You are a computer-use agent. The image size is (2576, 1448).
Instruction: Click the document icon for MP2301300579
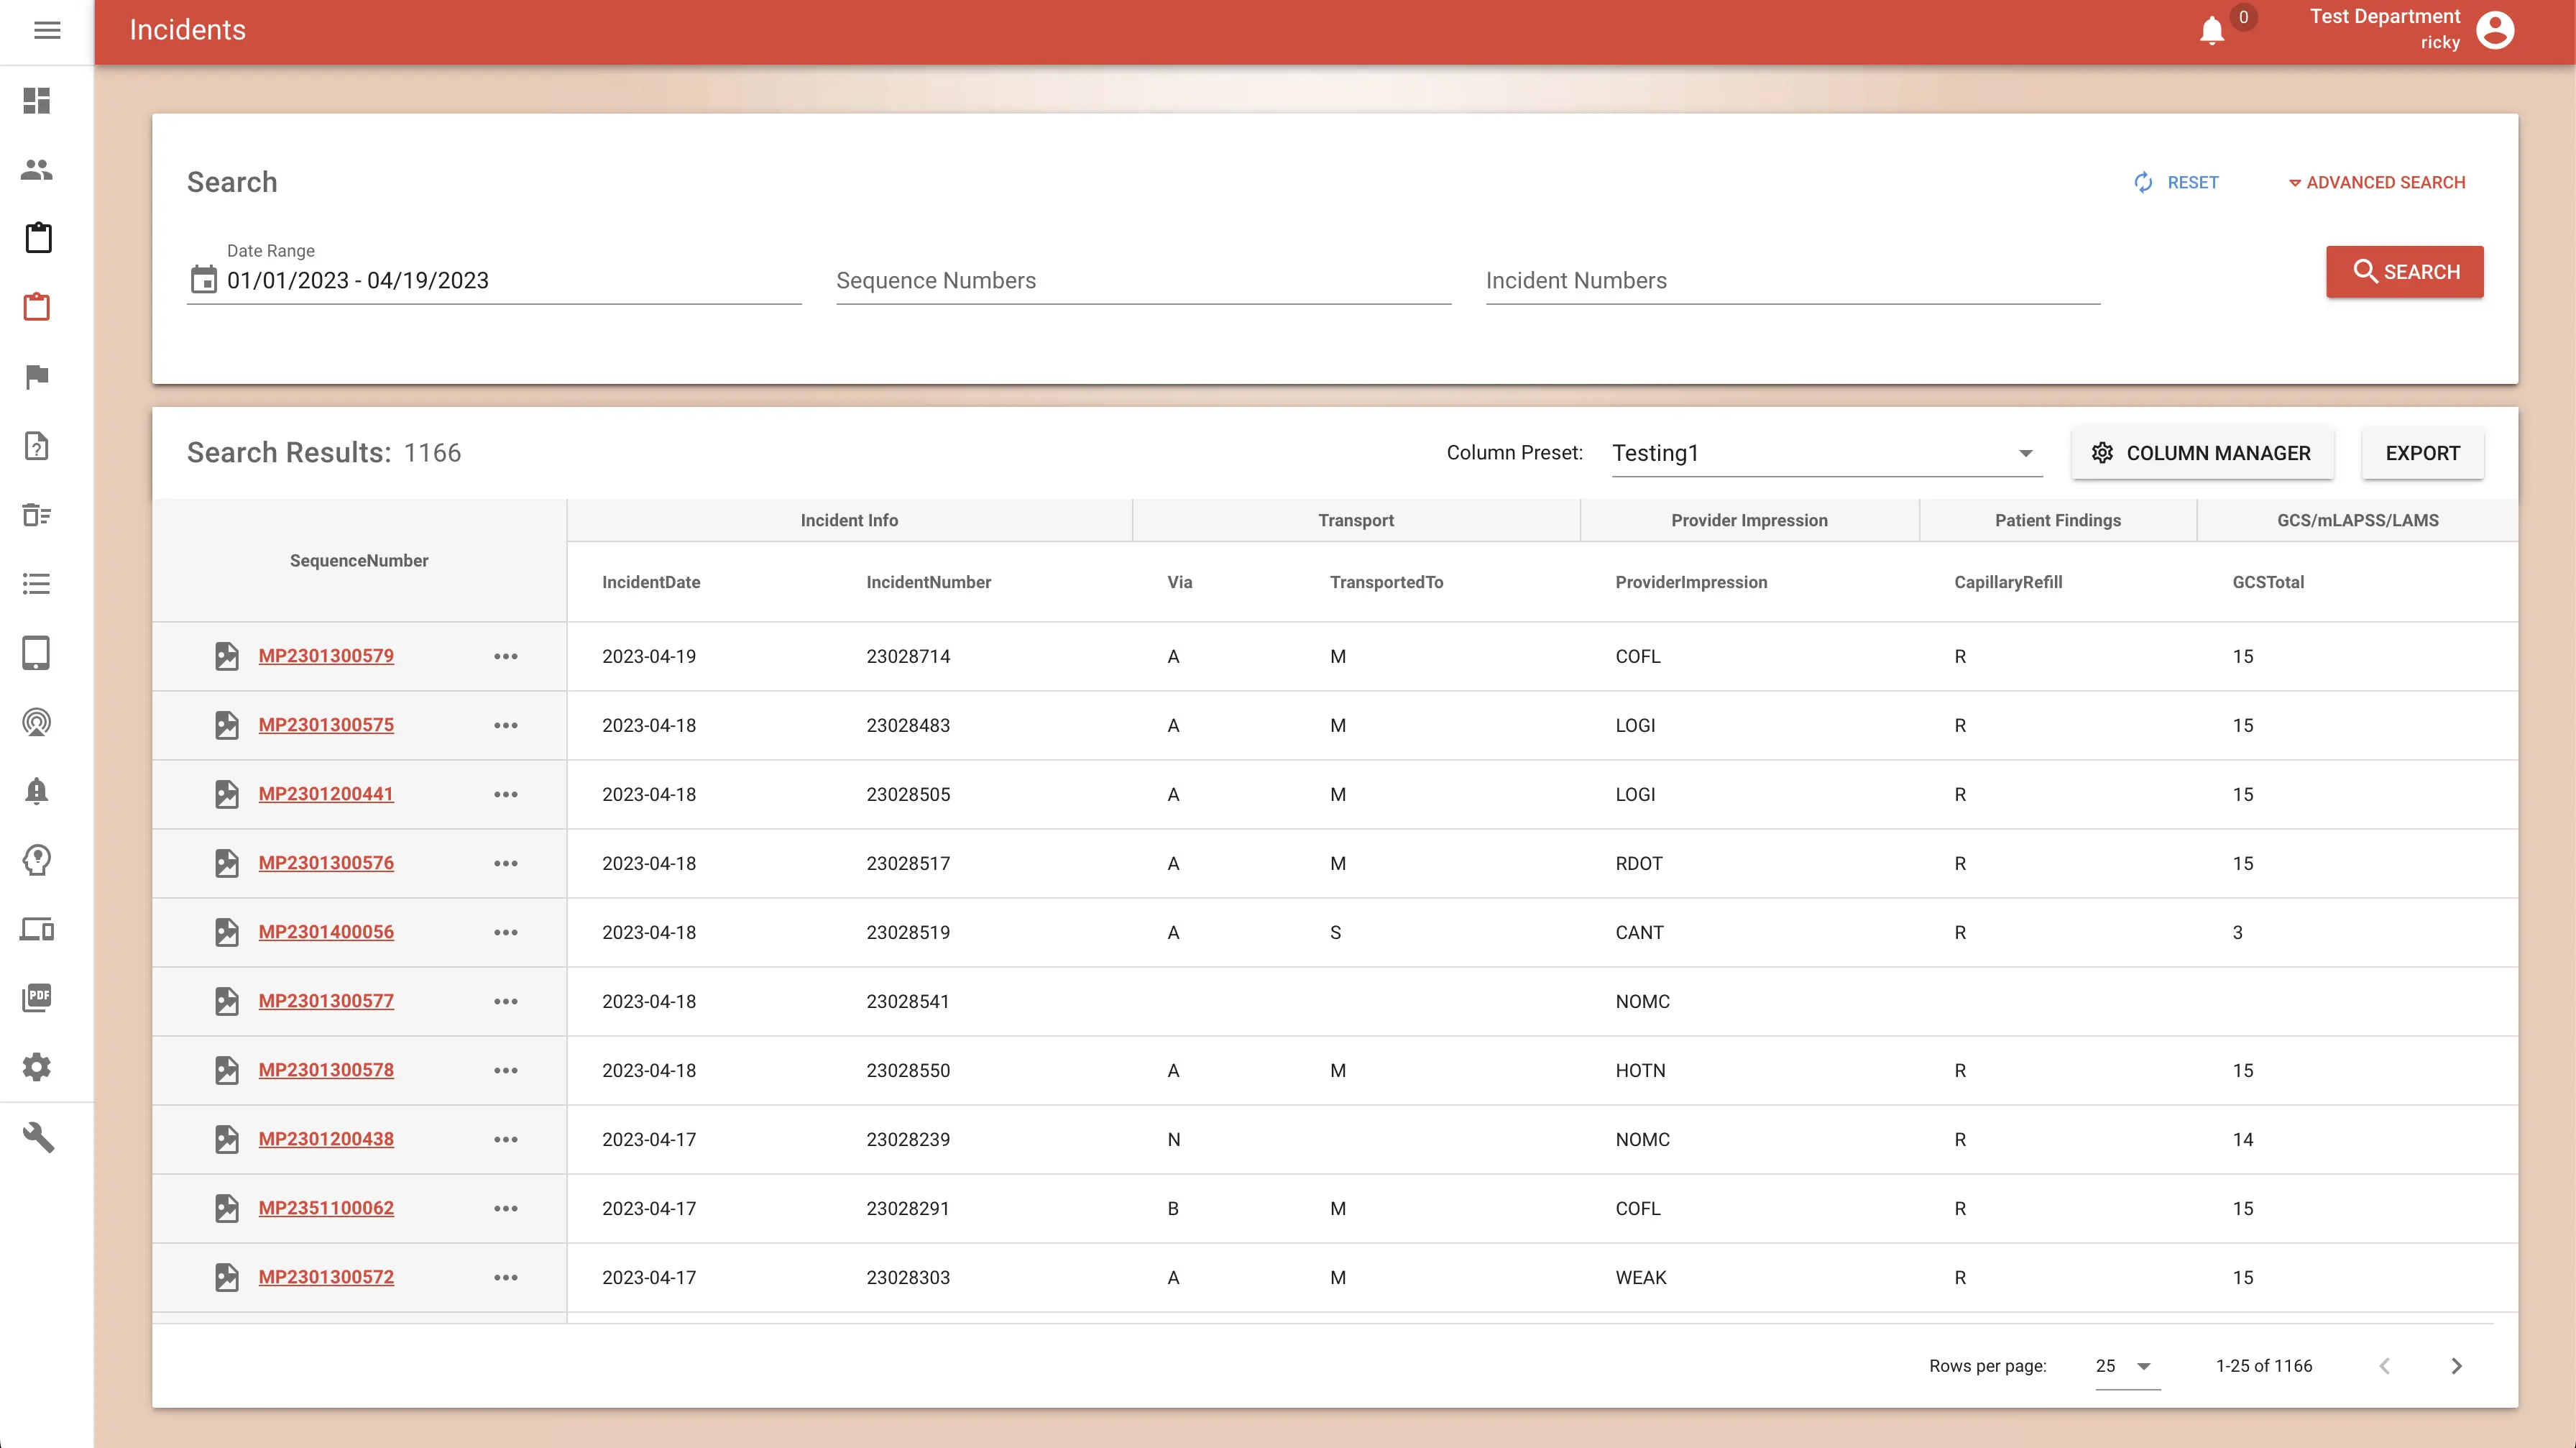pyautogui.click(x=227, y=656)
